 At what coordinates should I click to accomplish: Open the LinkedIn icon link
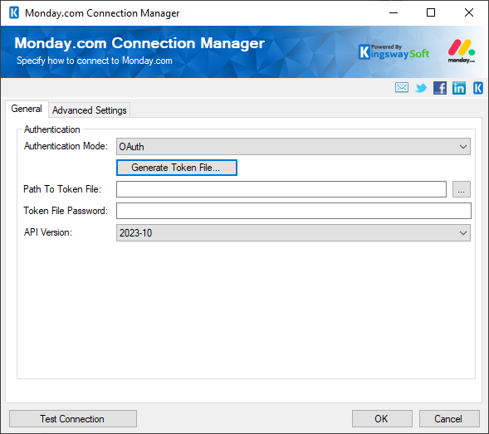pyautogui.click(x=459, y=88)
